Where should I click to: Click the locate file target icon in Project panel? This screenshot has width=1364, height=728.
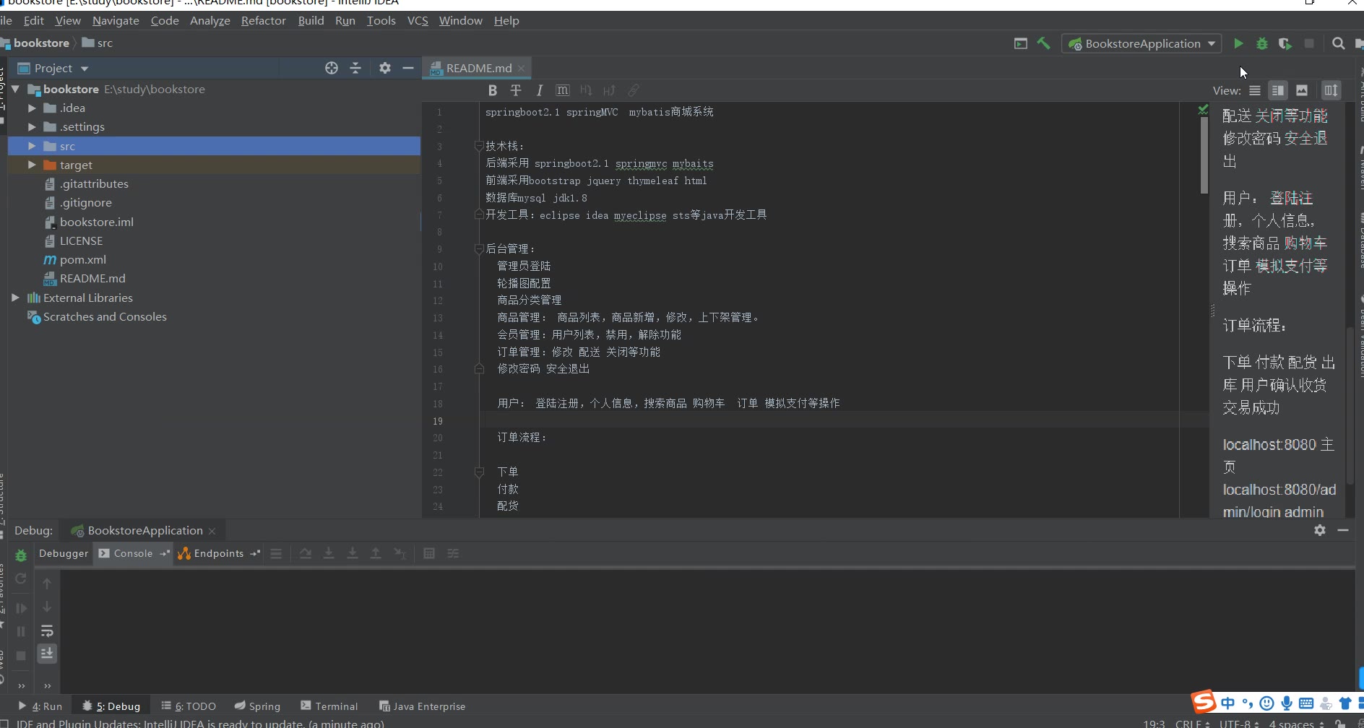331,68
